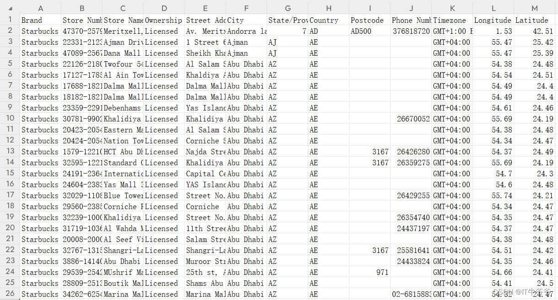Select entire row 1 via row number
The height and width of the screenshot is (300, 558).
pyautogui.click(x=10, y=20)
